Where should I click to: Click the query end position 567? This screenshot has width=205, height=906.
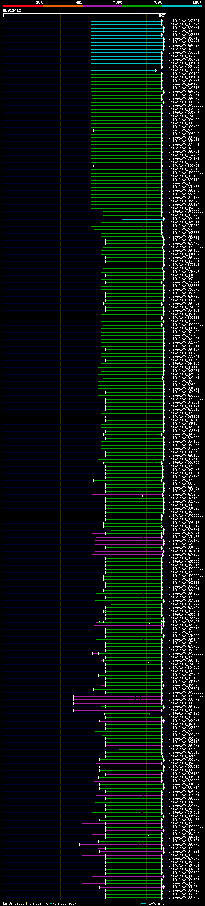tap(161, 16)
